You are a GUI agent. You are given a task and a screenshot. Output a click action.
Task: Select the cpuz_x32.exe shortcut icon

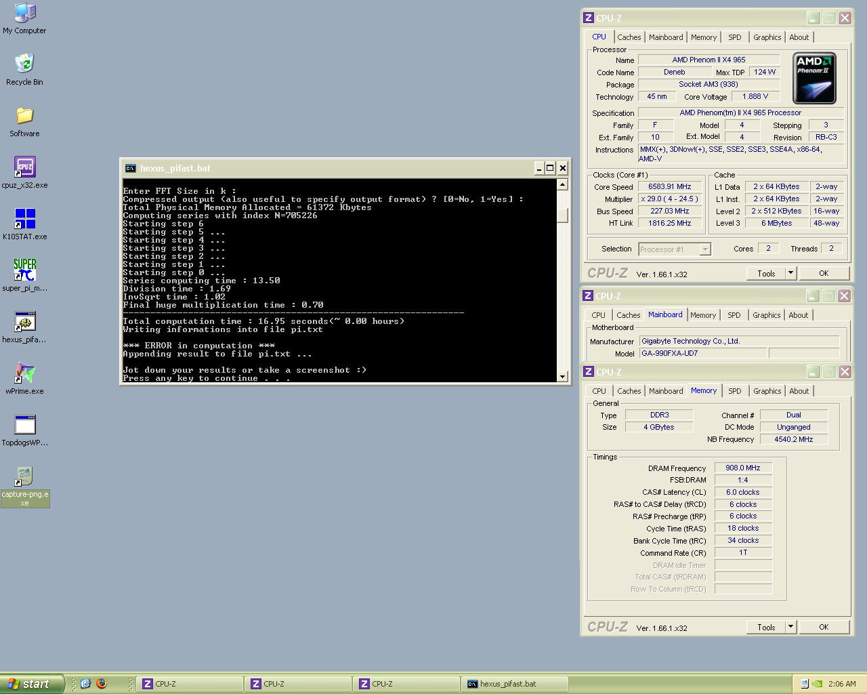[x=24, y=173]
